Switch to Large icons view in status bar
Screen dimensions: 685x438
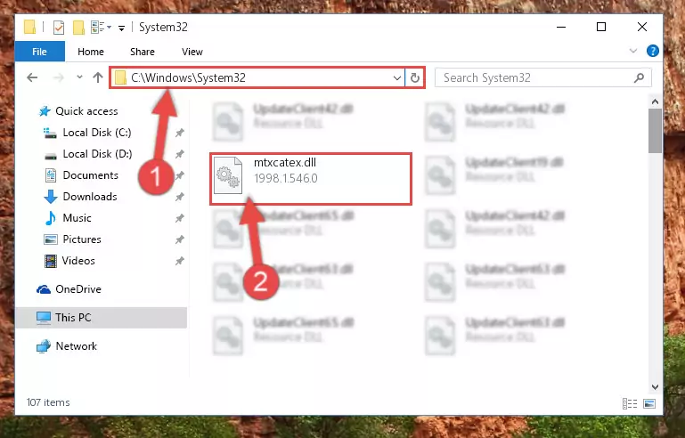point(649,403)
